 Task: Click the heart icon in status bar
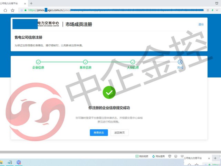pyautogui.click(x=182, y=156)
